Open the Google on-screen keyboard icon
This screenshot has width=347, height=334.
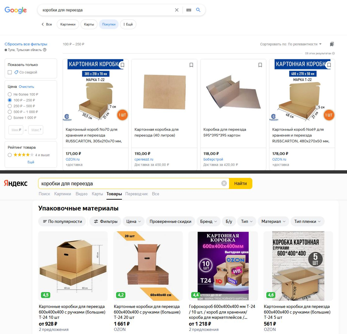[189, 10]
